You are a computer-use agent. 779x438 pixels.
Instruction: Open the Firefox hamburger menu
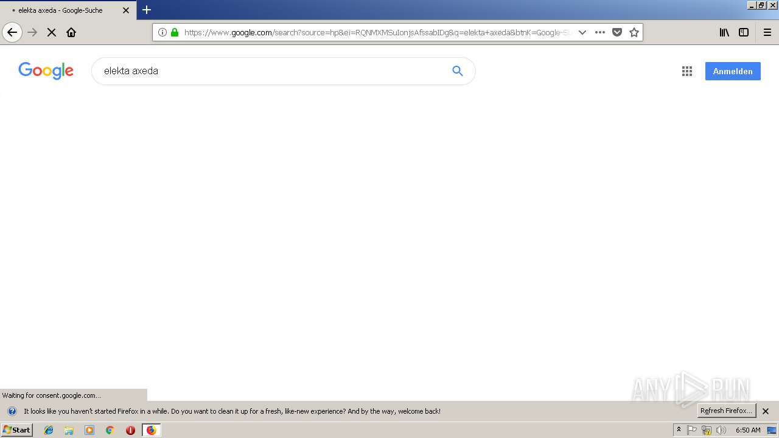[x=767, y=32]
